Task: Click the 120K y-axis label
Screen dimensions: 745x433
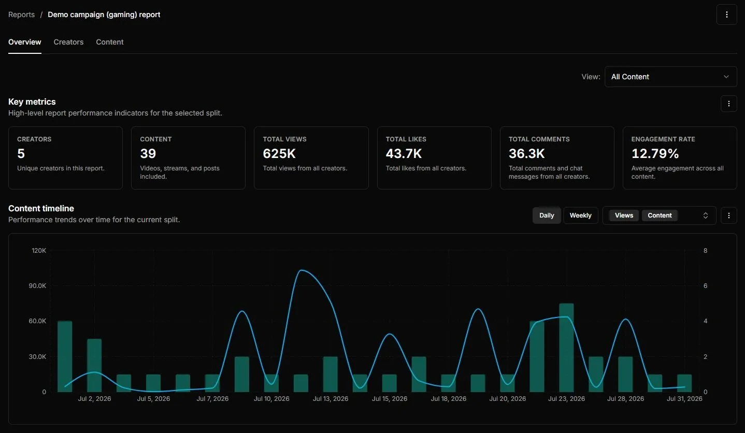Action: coord(39,251)
